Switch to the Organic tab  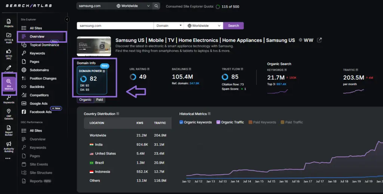(x=85, y=99)
